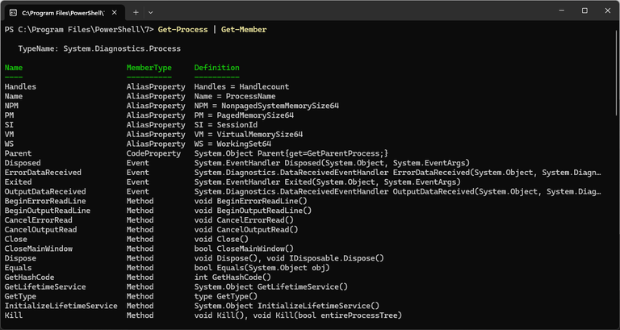Click the Handles AliasProperty row
The height and width of the screenshot is (330, 620).
pos(147,86)
